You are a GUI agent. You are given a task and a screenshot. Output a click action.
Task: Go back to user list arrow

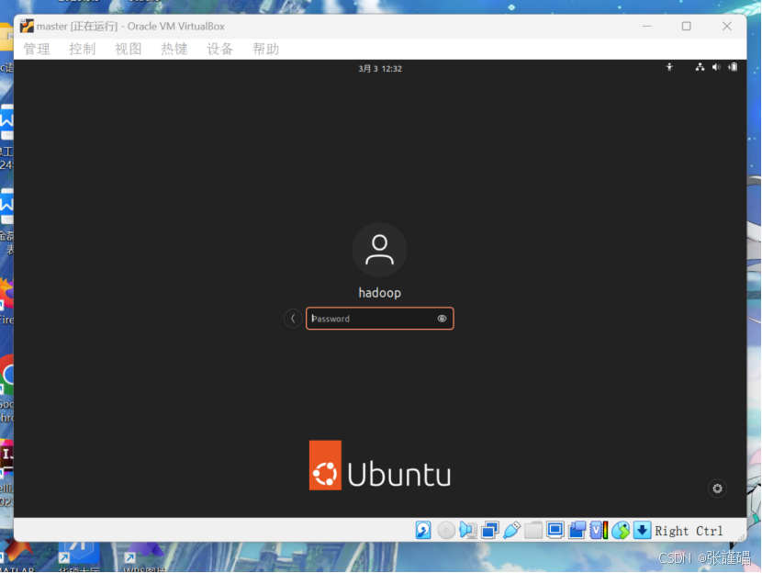click(x=293, y=319)
